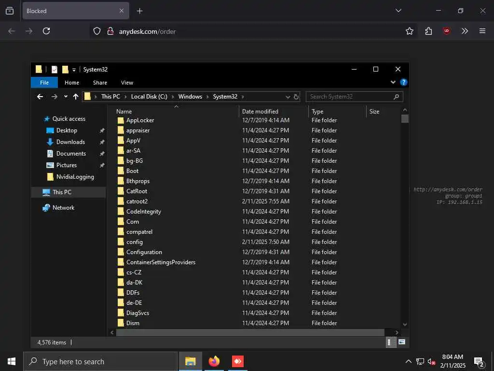Show hidden system tray icons chevron
This screenshot has height=371, width=494.
tap(408, 361)
